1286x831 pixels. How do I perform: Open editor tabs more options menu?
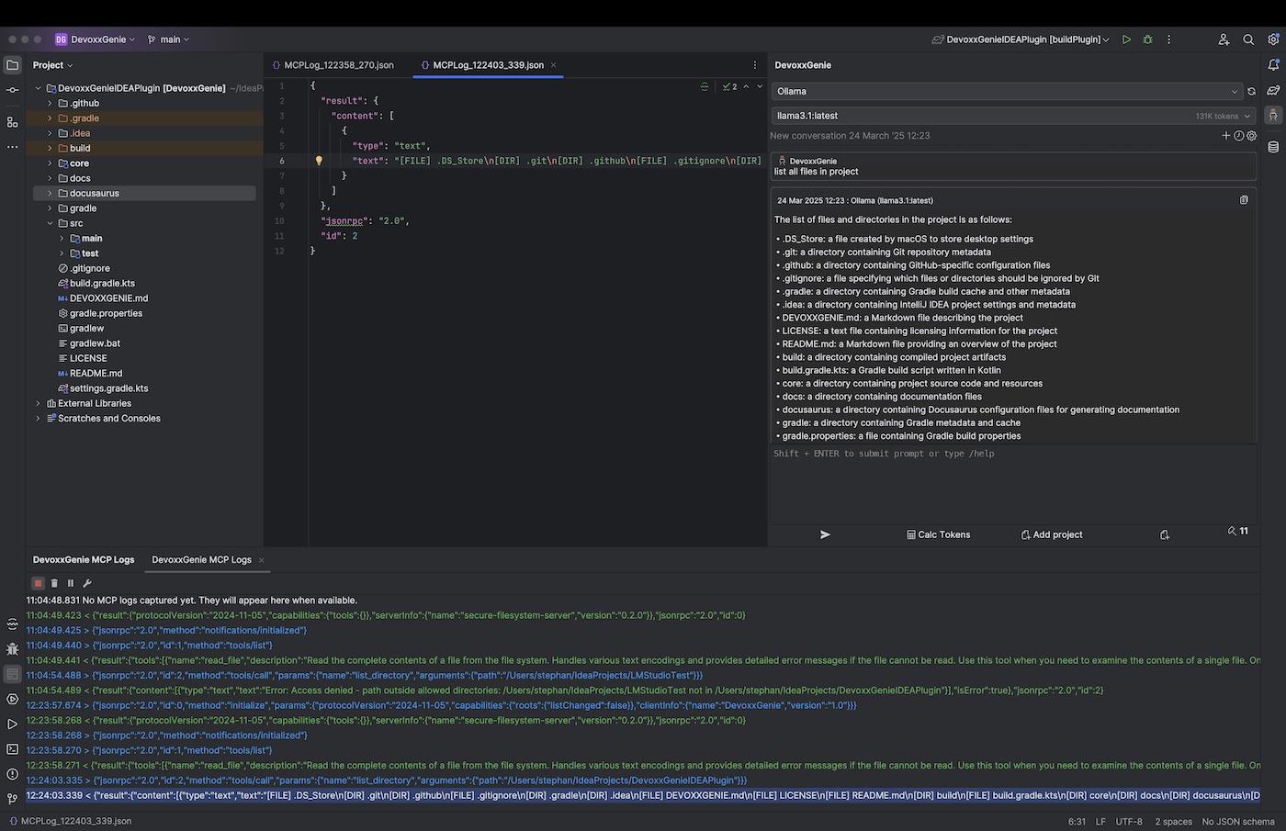pos(755,65)
